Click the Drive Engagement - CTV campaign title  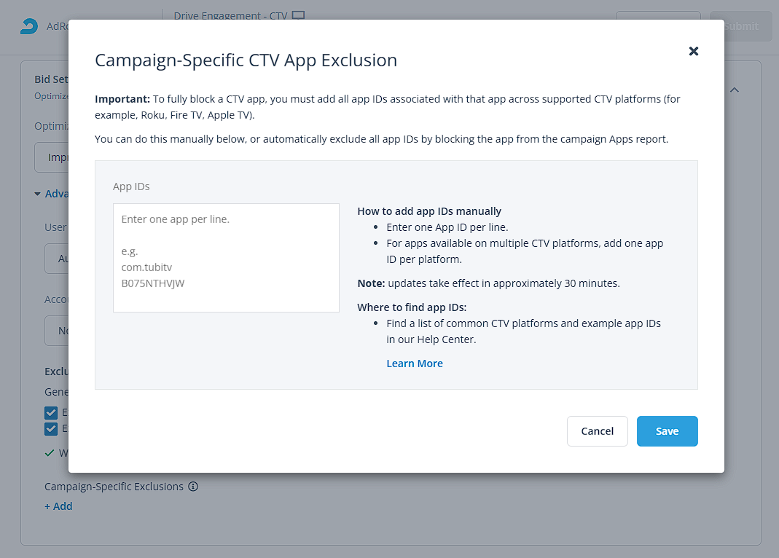pyautogui.click(x=230, y=15)
